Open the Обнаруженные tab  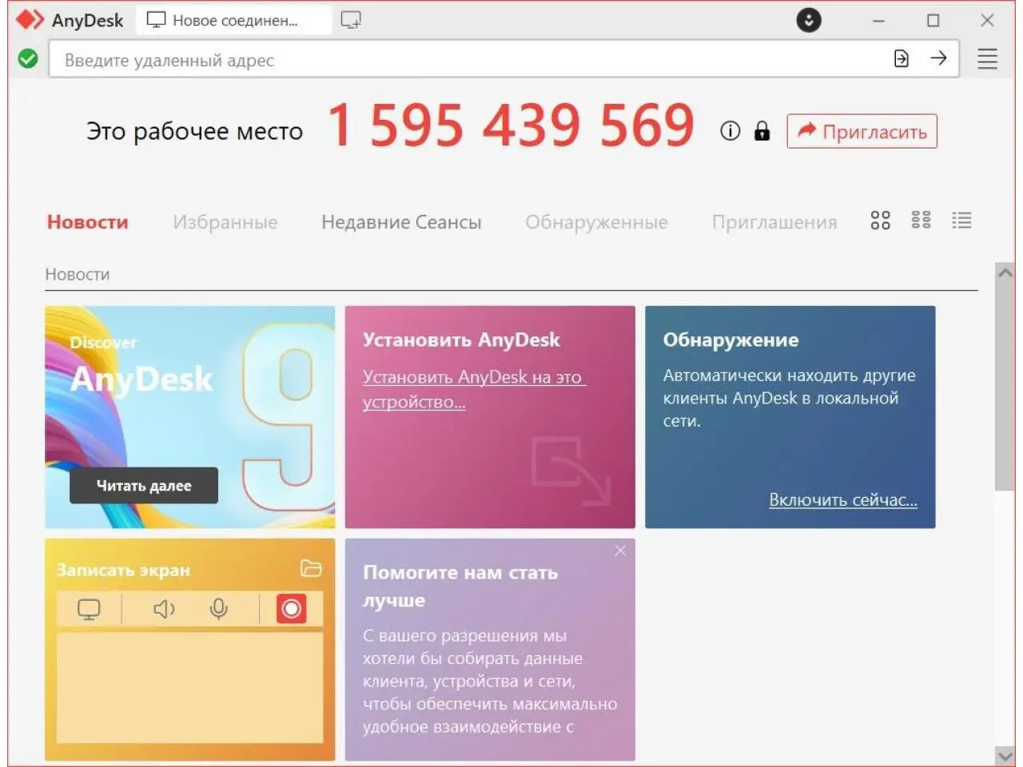pyautogui.click(x=596, y=222)
